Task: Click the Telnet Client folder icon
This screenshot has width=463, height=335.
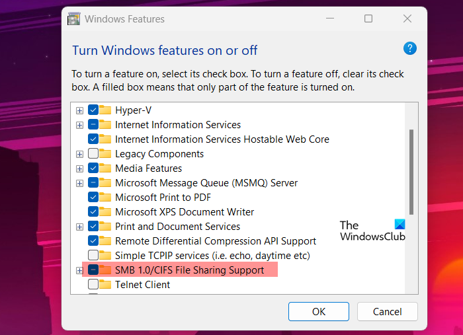Action: [x=105, y=285]
